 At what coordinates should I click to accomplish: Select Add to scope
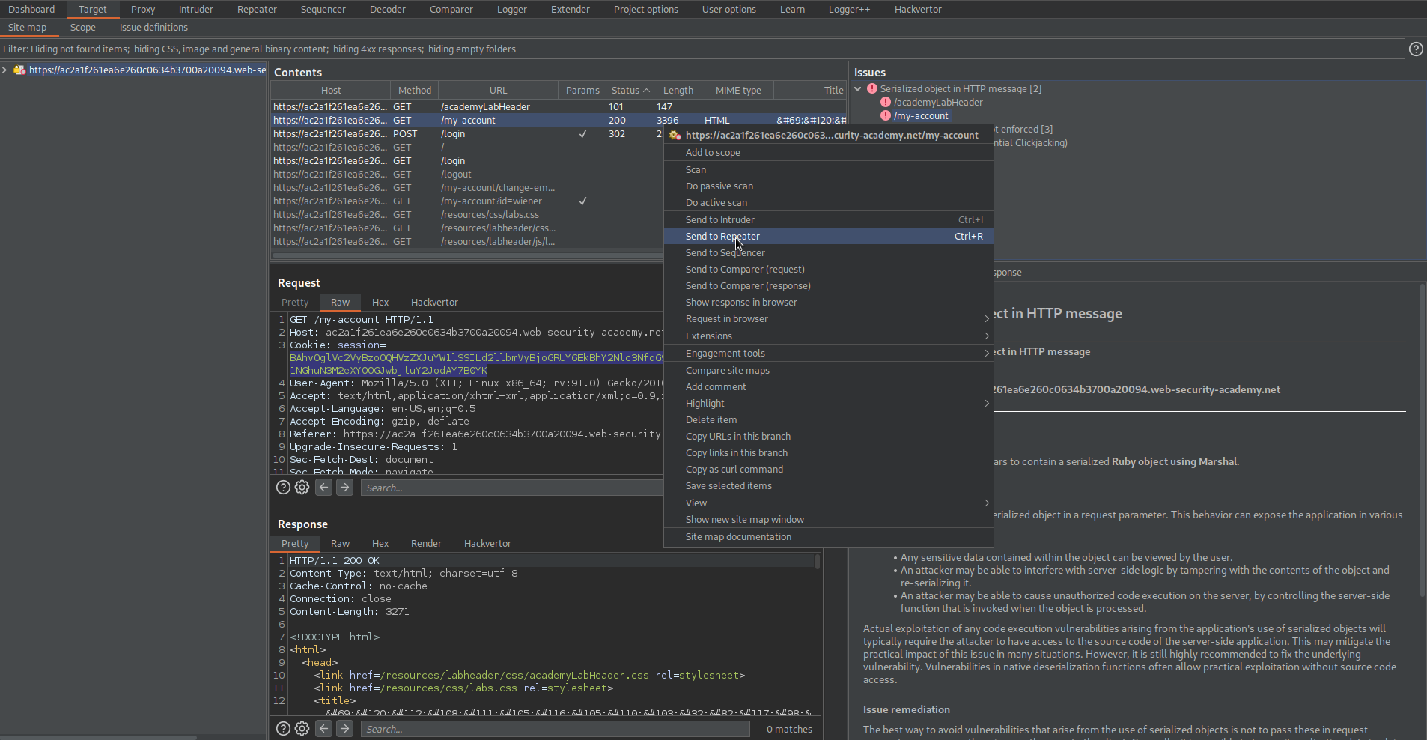[x=828, y=153]
